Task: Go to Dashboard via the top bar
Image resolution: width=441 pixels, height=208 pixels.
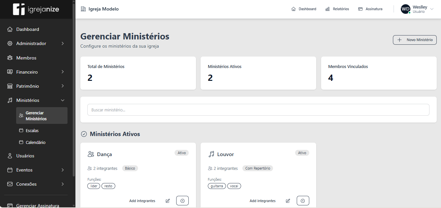Action: click(x=304, y=9)
